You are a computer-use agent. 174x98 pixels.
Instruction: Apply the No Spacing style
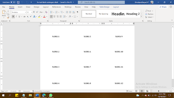103,14
